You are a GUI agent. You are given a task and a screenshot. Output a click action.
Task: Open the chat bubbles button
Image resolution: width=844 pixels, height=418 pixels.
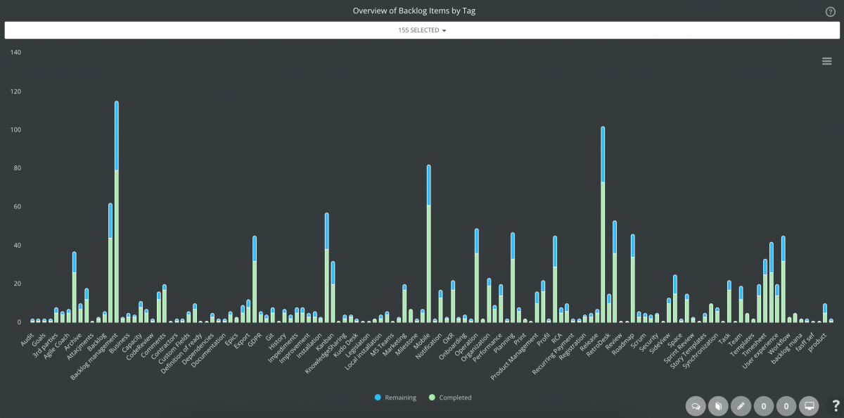[x=696, y=406]
